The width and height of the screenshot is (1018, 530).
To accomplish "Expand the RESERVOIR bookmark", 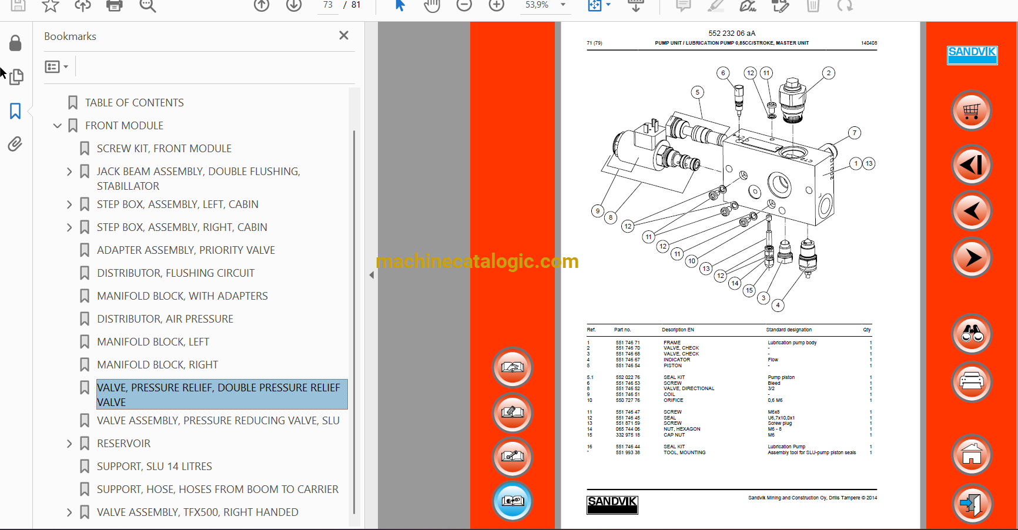I will 69,444.
